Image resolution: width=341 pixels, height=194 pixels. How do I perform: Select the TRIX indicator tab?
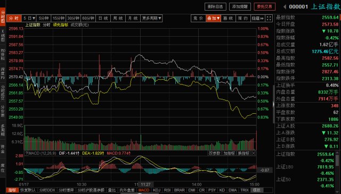click(x=245, y=190)
